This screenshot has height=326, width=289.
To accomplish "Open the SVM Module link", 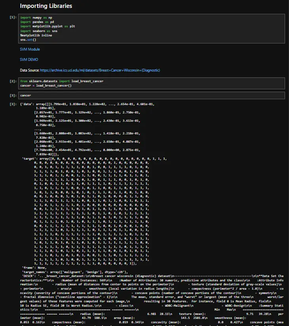I will tap(30, 49).
